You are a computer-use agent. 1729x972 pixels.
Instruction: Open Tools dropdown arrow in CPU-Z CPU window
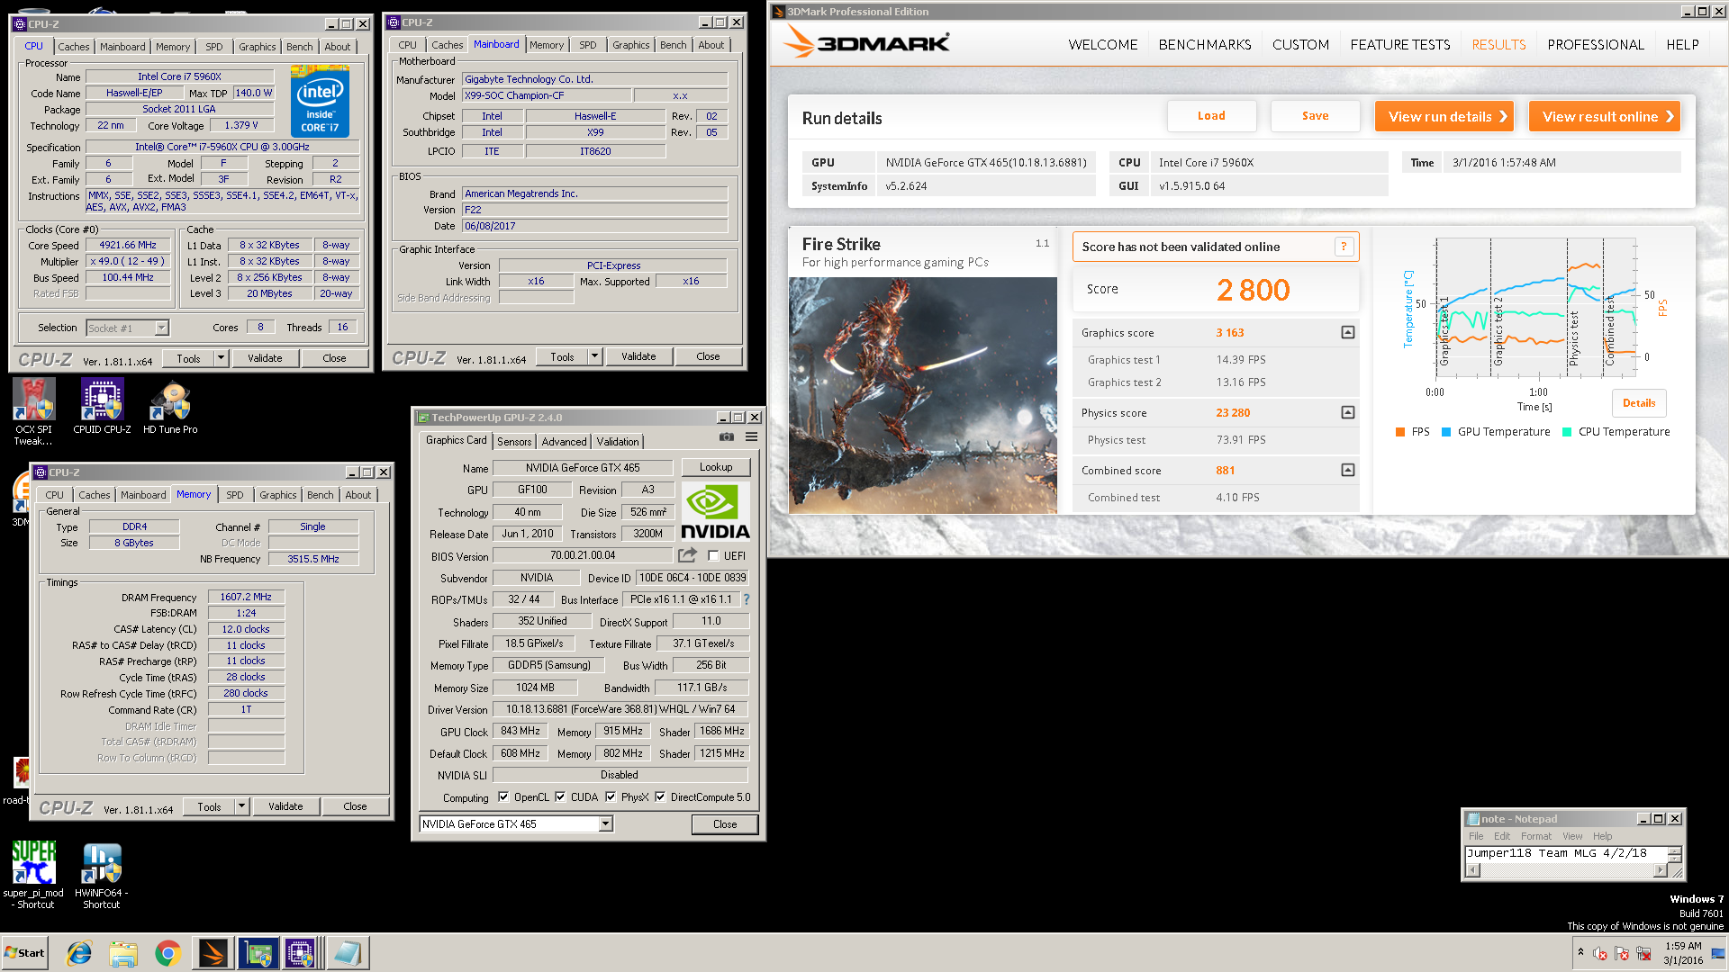coord(221,358)
